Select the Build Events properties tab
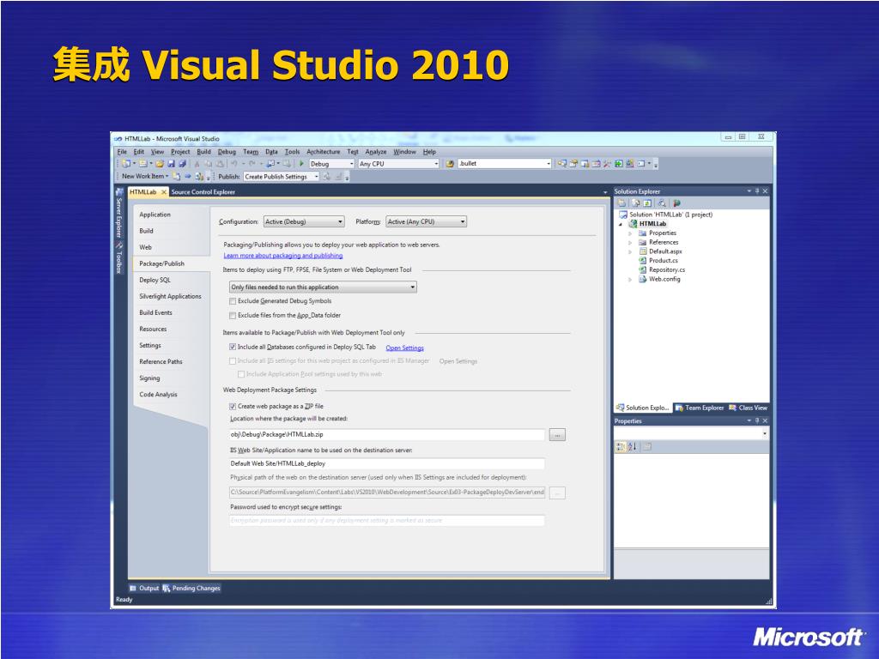This screenshot has height=659, width=879. pos(156,312)
